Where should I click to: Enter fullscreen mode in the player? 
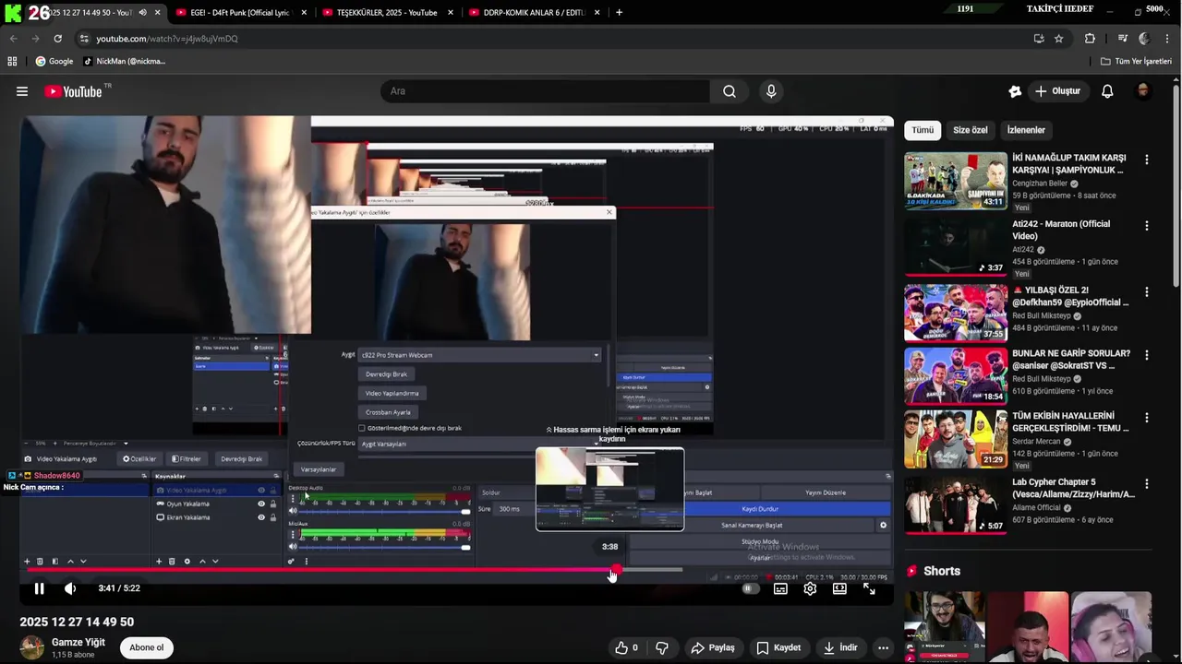coord(869,588)
